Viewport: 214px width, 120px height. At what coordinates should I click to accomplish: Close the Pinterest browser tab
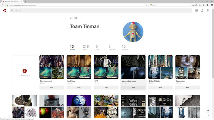pos(22,2)
